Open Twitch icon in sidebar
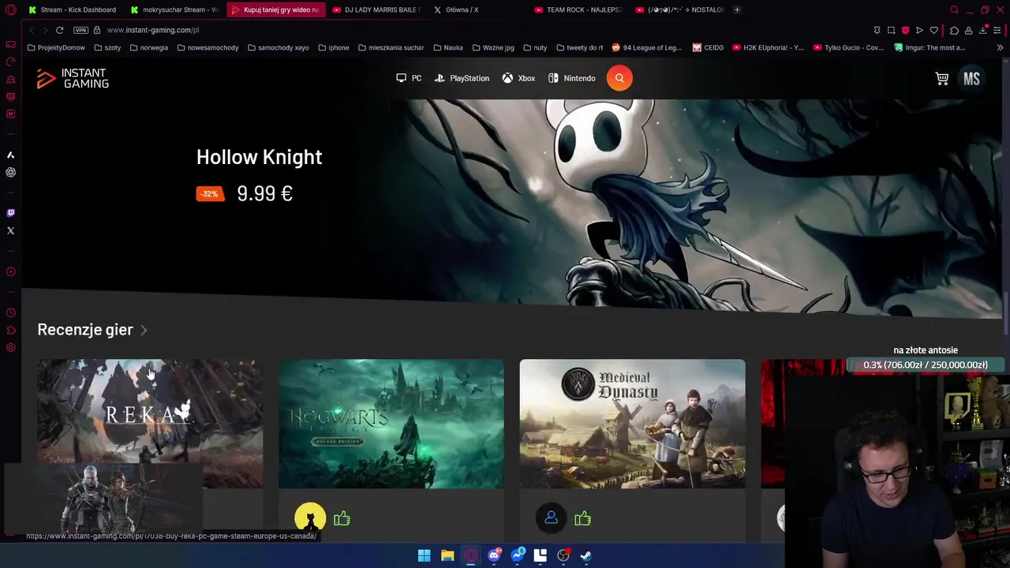 10,213
